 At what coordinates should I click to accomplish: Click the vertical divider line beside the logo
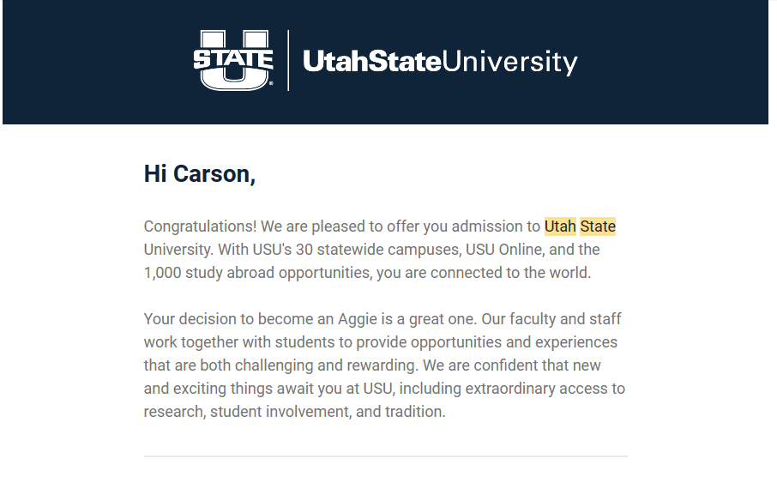[x=288, y=61]
